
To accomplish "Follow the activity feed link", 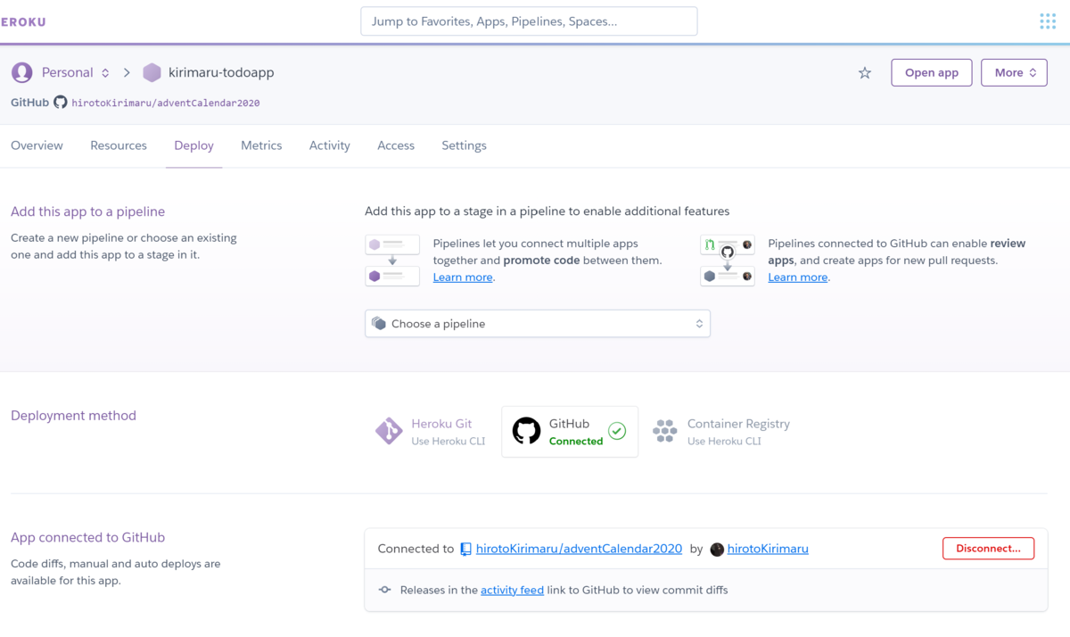I will (512, 590).
